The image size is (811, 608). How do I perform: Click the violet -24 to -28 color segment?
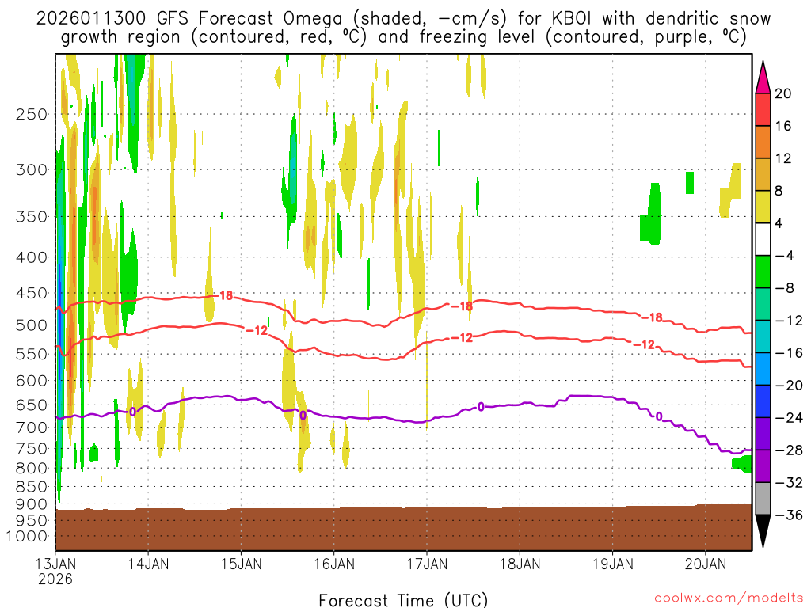point(763,434)
